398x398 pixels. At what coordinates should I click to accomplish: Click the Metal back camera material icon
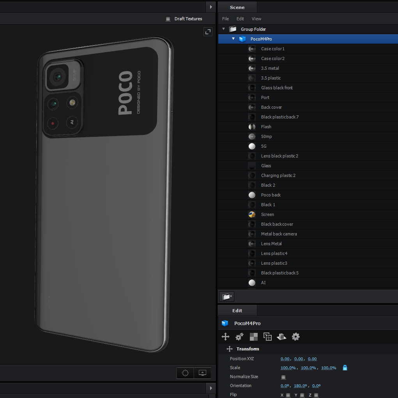[x=252, y=234]
